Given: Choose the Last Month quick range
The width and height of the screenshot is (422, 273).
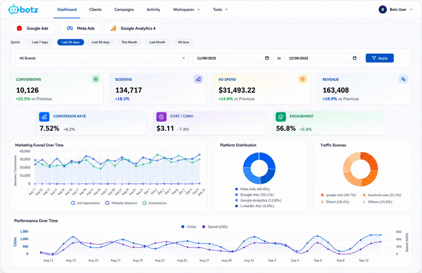Looking at the screenshot, I should (x=157, y=42).
